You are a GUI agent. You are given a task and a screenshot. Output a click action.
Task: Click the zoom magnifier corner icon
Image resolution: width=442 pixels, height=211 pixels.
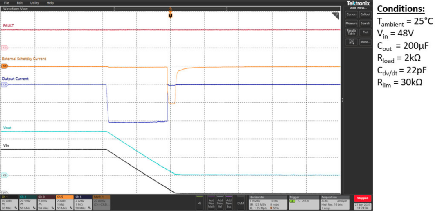(336, 15)
